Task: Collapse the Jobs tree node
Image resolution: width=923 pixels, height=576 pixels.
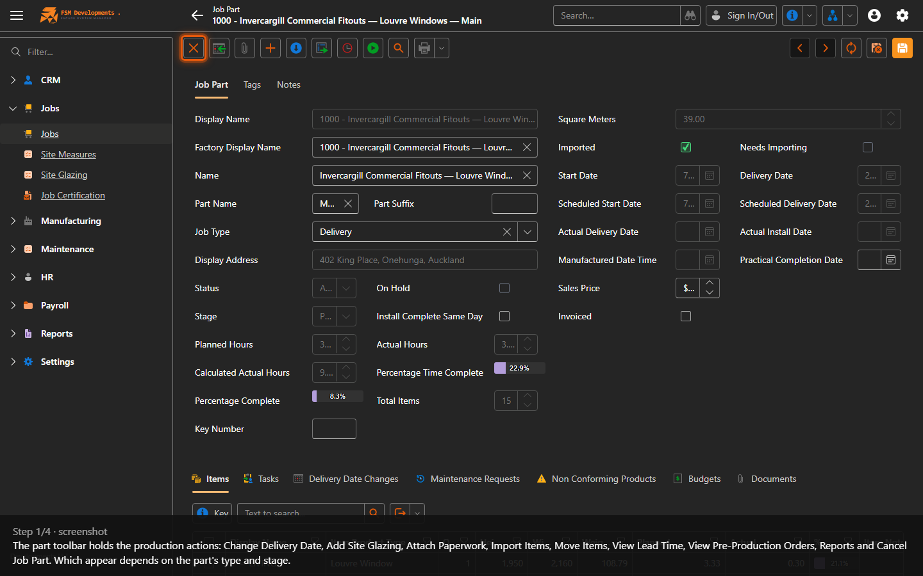Action: pyautogui.click(x=13, y=108)
